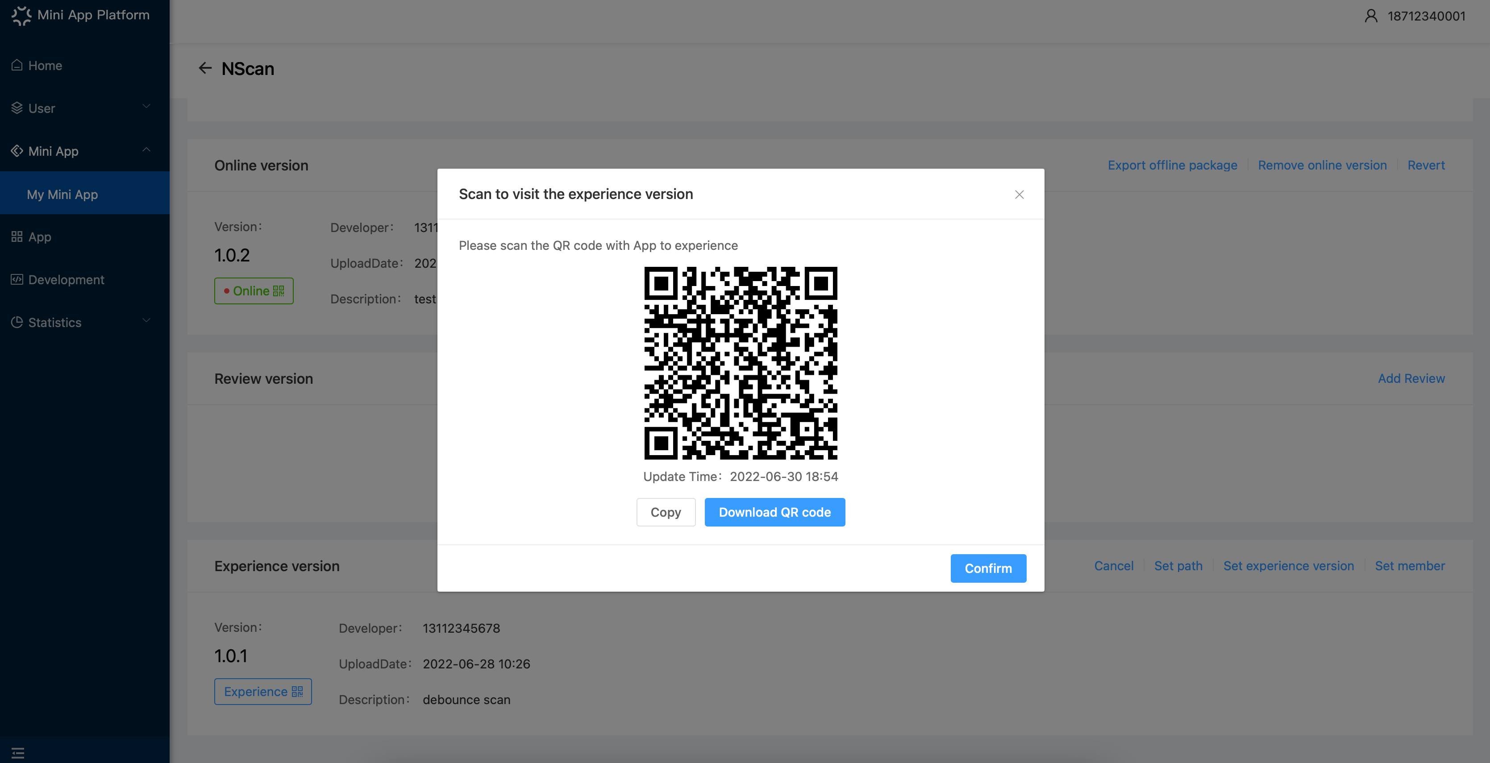The width and height of the screenshot is (1490, 763).
Task: Open account 18712340001 in header
Action: tap(1426, 16)
